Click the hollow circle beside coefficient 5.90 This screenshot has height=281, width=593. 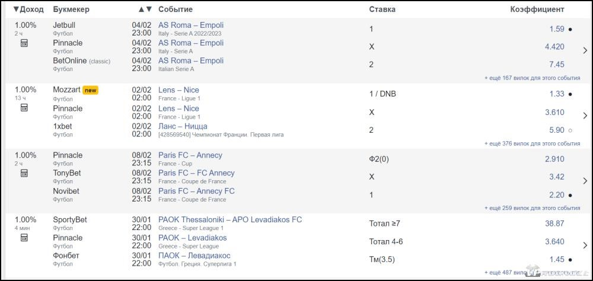[570, 130]
